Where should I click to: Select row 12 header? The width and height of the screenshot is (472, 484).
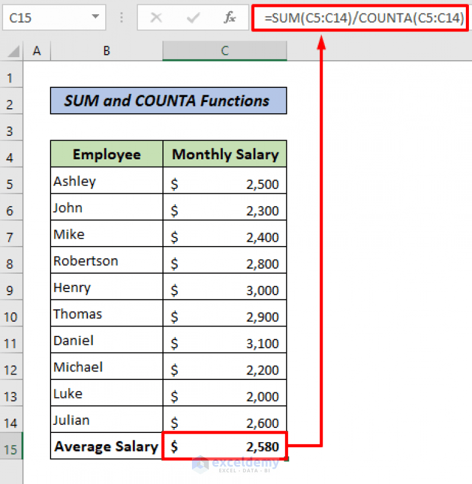pos(11,367)
